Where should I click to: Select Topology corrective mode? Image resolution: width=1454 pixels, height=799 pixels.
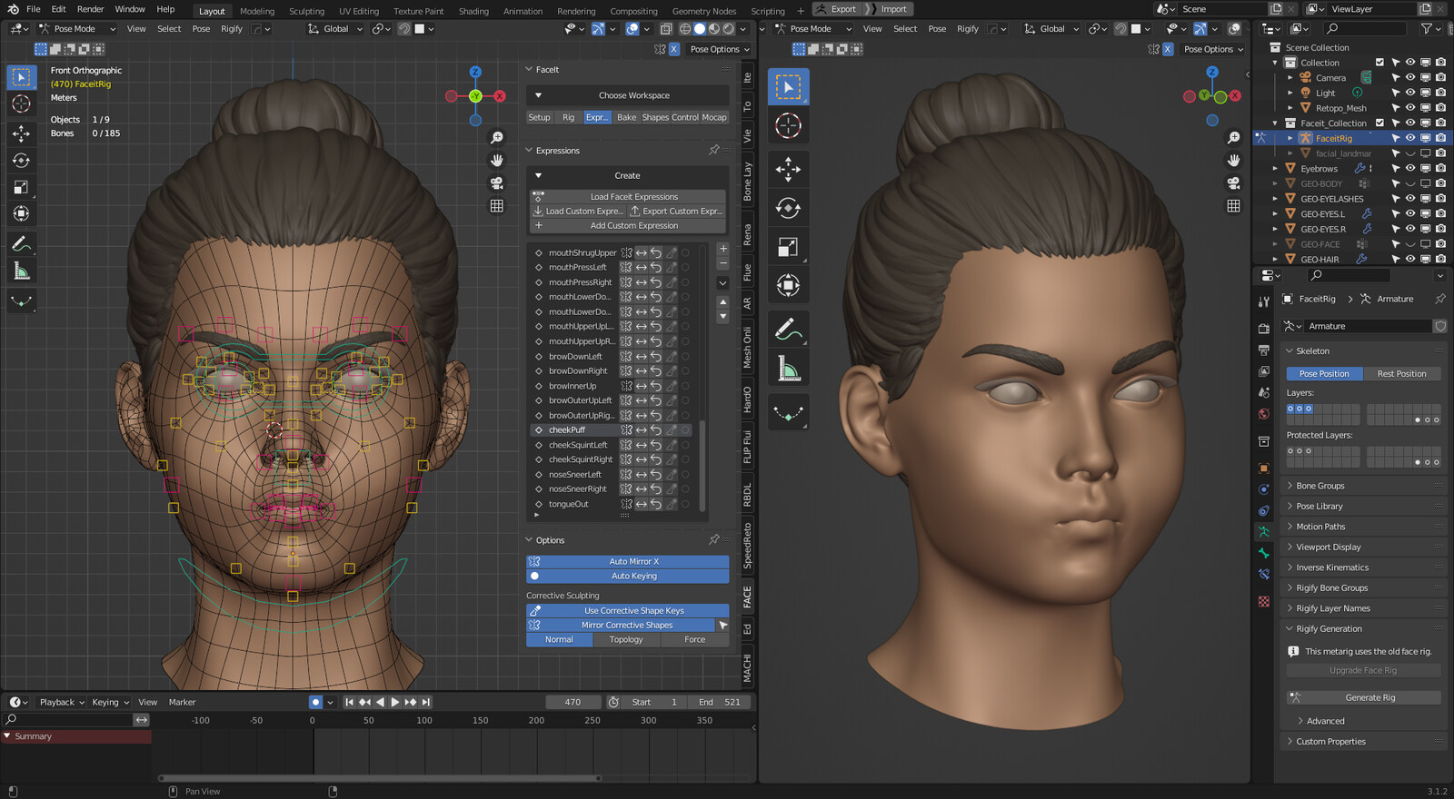tap(626, 640)
